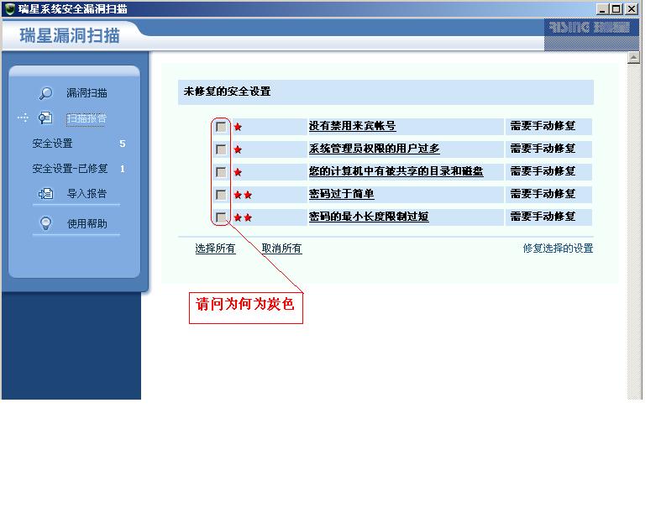Close the 瑞星系统安全漏洞扫描 window
The width and height of the screenshot is (661, 518).
631,9
